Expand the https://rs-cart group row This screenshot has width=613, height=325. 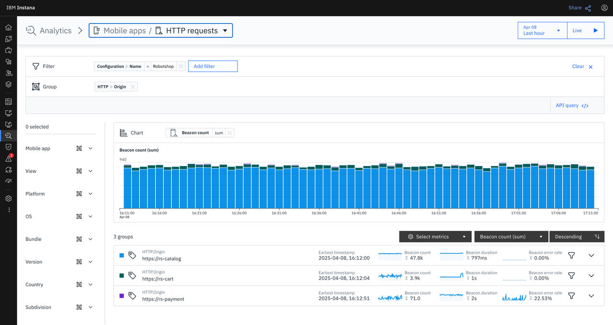[591, 276]
